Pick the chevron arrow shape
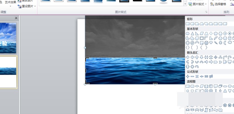This screenshot has height=114, width=234. tap(220, 62)
